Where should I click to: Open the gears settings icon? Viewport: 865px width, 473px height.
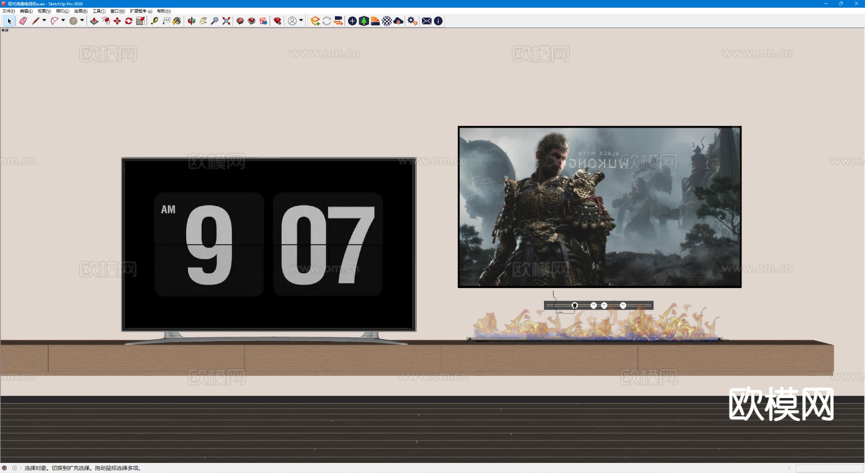412,21
